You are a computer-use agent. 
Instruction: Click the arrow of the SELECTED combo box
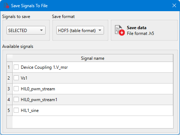41,30
